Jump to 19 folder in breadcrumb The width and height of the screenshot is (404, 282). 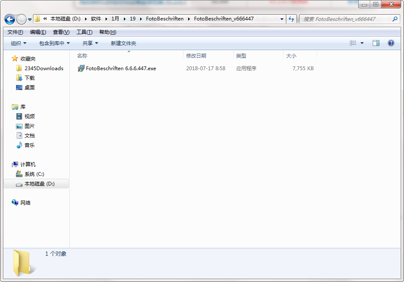click(133, 18)
